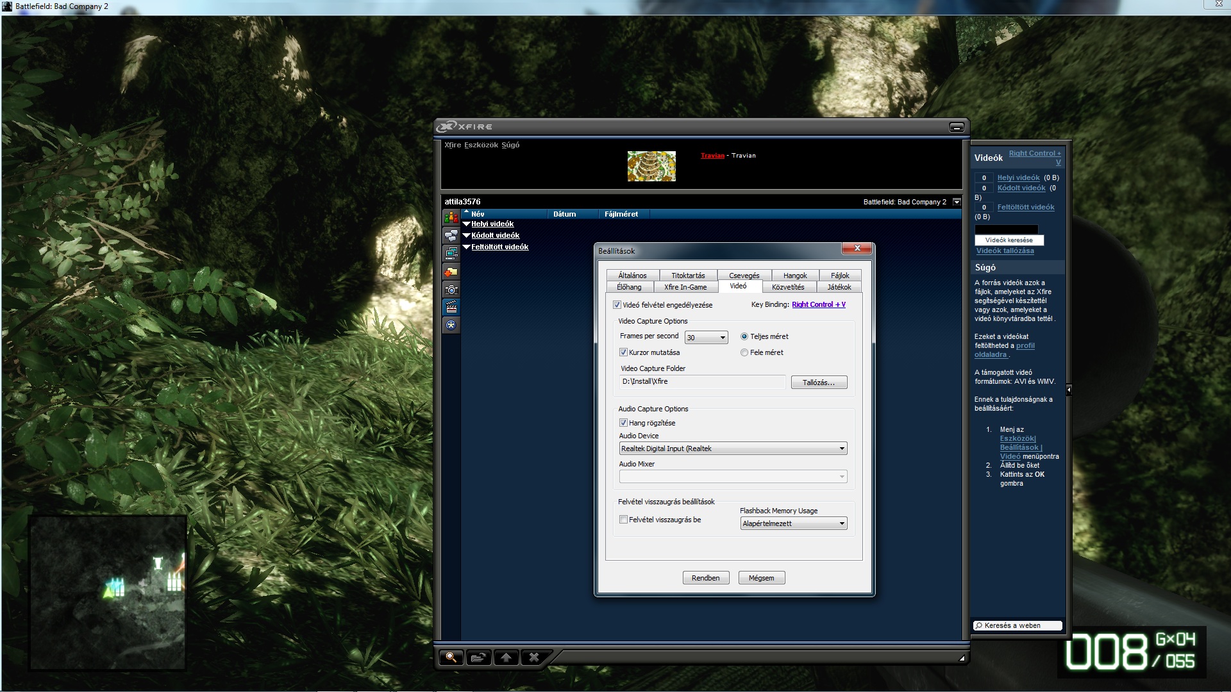Switch to Xfire In-Game tab
The width and height of the screenshot is (1231, 692).
(x=685, y=287)
